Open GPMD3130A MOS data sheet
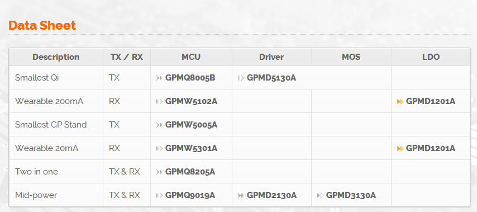477x212 pixels. pyautogui.click(x=351, y=195)
